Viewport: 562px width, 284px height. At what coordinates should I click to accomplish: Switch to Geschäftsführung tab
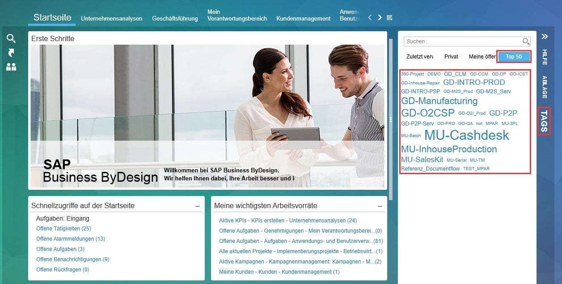(175, 19)
